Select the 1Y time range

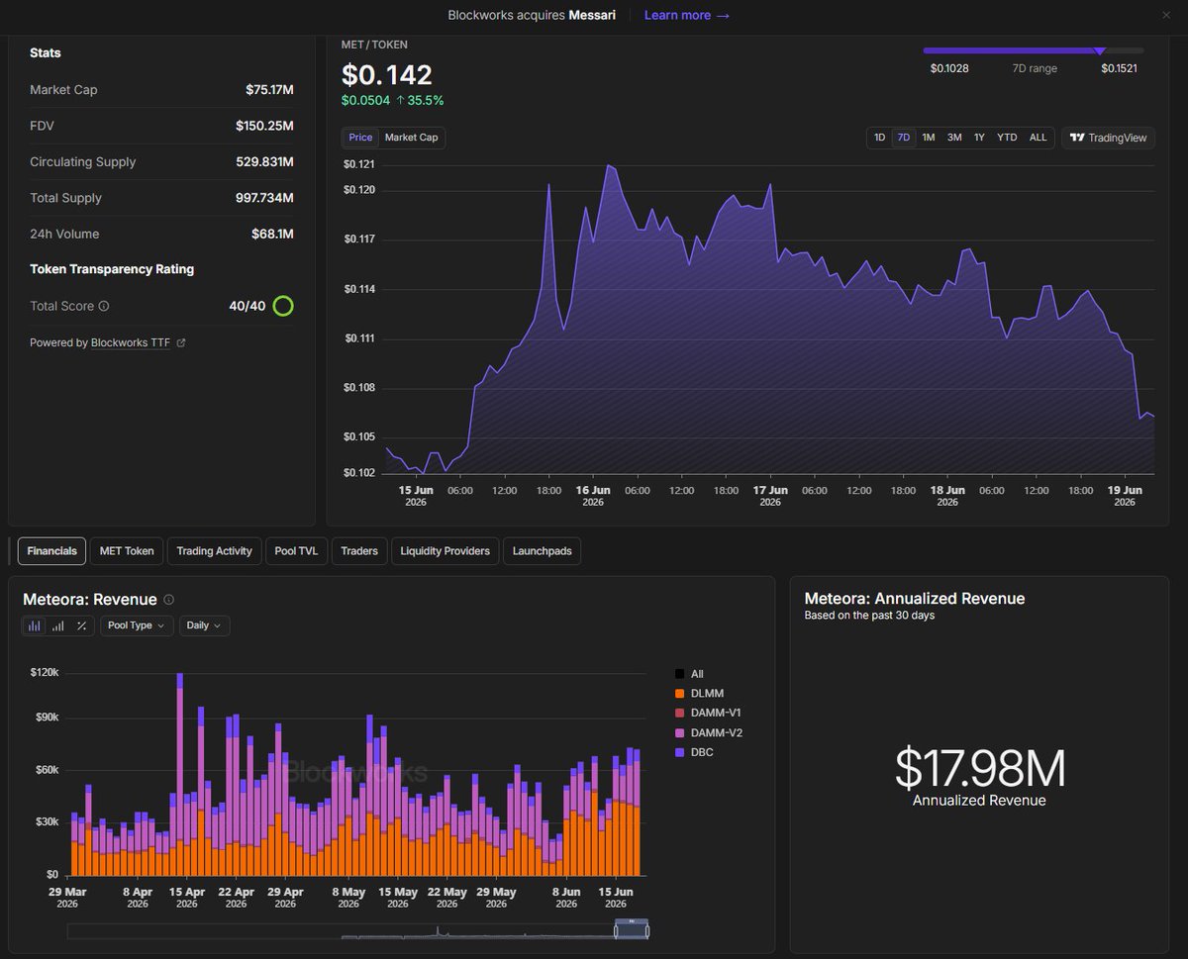coord(979,138)
